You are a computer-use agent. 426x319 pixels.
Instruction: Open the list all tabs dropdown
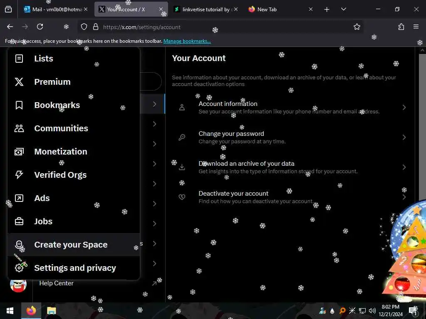click(343, 9)
